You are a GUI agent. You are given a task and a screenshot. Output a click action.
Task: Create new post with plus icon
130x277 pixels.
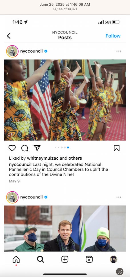(x=65, y=259)
